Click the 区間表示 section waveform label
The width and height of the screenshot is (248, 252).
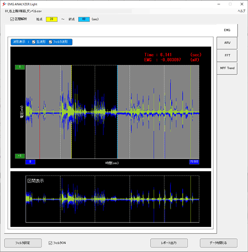coord(36,181)
